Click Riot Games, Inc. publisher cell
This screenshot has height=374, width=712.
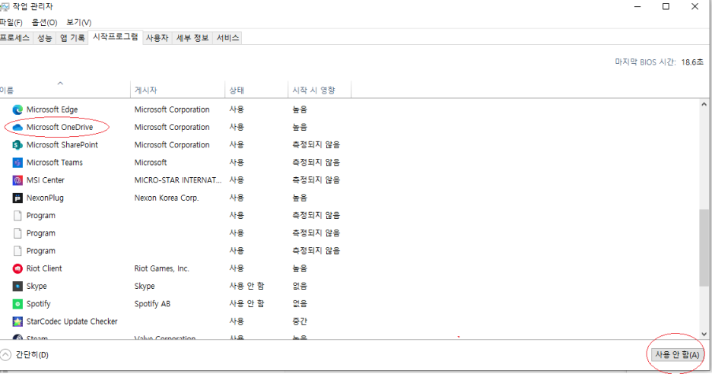pyautogui.click(x=162, y=268)
